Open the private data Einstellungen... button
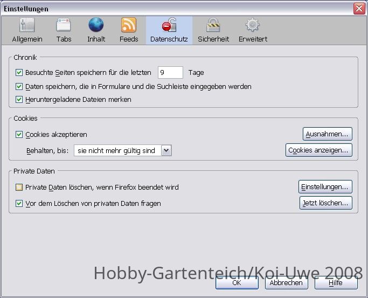The height and width of the screenshot is (298, 368). coord(325,187)
